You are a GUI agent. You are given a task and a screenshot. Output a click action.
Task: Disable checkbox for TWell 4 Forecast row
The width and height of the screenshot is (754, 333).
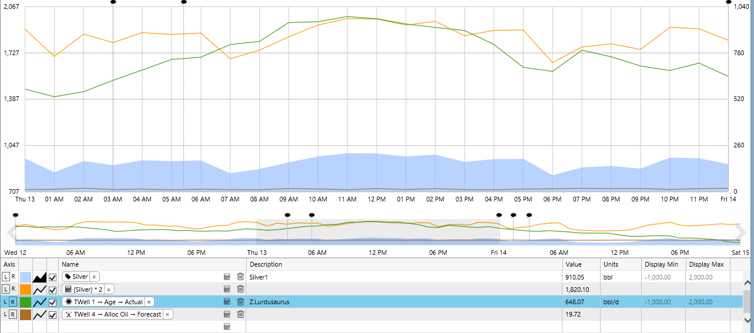pyautogui.click(x=53, y=314)
